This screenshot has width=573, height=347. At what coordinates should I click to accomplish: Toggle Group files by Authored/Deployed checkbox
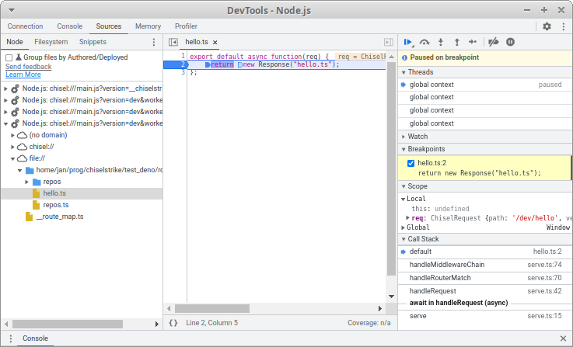9,57
